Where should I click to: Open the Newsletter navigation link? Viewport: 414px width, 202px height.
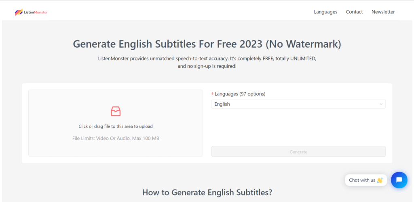coord(383,12)
